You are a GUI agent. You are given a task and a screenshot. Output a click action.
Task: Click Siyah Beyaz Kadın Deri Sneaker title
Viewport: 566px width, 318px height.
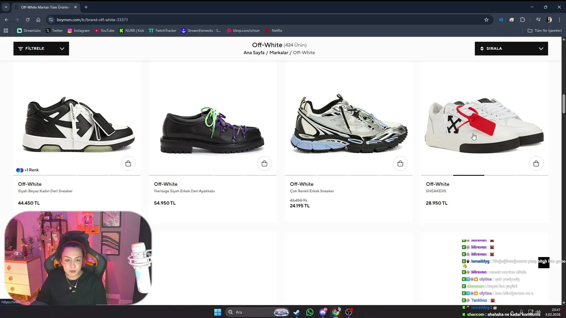pos(45,191)
